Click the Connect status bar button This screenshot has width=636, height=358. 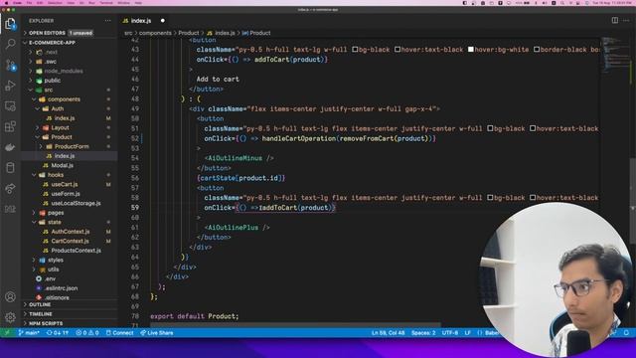pyautogui.click(x=119, y=333)
